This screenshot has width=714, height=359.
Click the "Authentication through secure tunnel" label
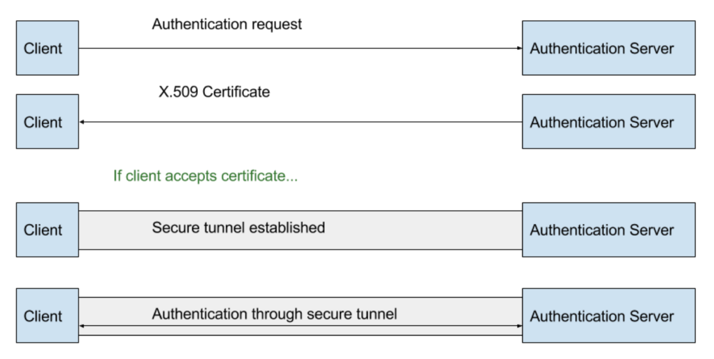[x=274, y=314]
